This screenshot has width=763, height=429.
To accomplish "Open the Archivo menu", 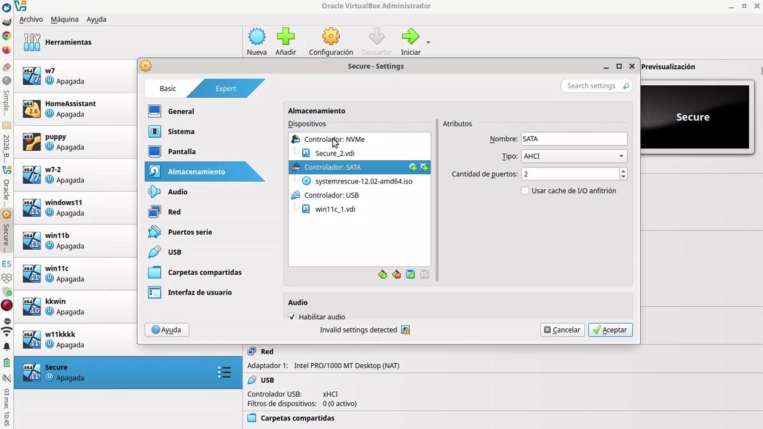I will 31,19.
